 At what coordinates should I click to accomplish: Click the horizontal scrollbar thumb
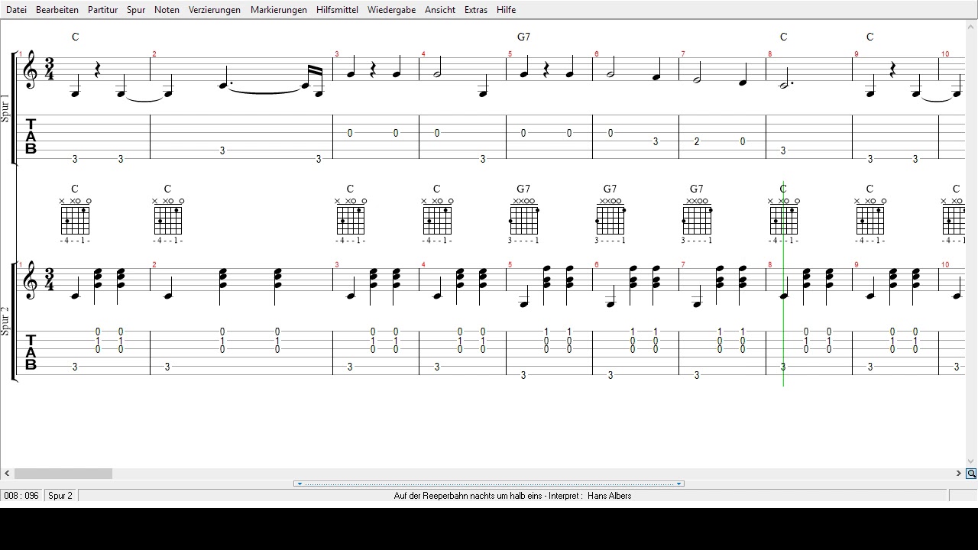[x=63, y=474]
